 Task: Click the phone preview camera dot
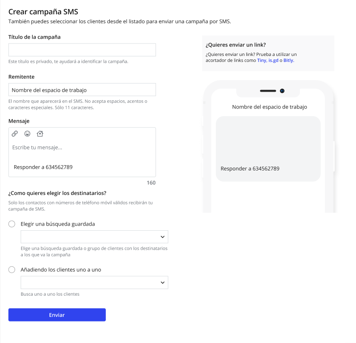point(282,91)
